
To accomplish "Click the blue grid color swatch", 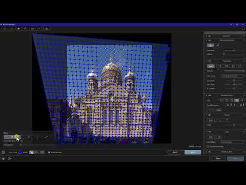I will click(x=20, y=152).
